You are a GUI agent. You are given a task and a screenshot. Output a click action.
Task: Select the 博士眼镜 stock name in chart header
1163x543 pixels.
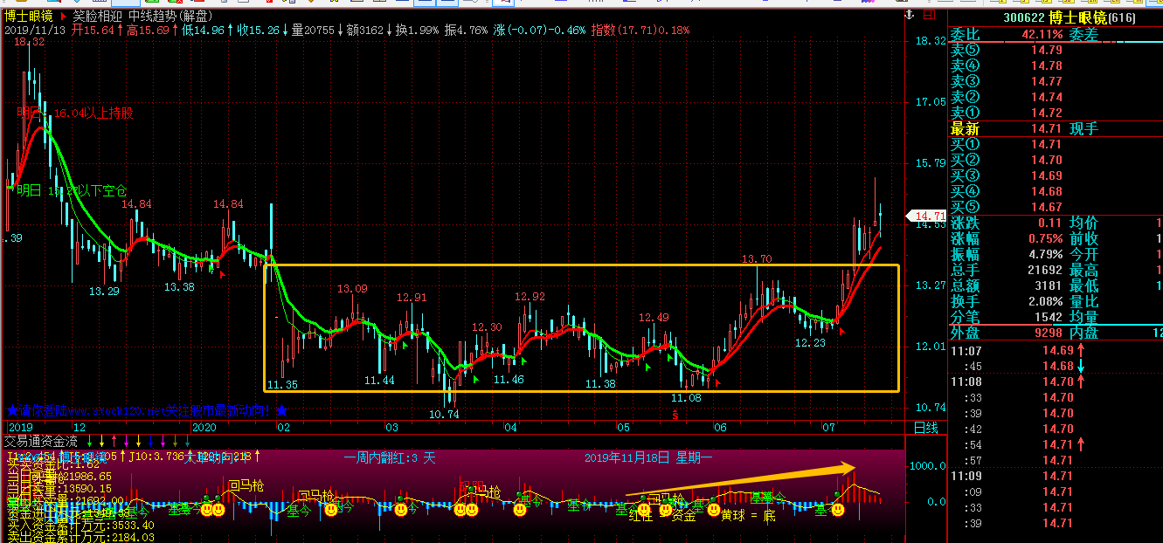point(28,16)
